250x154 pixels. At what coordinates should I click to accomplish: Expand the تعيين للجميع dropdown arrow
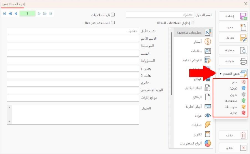pos(221,74)
